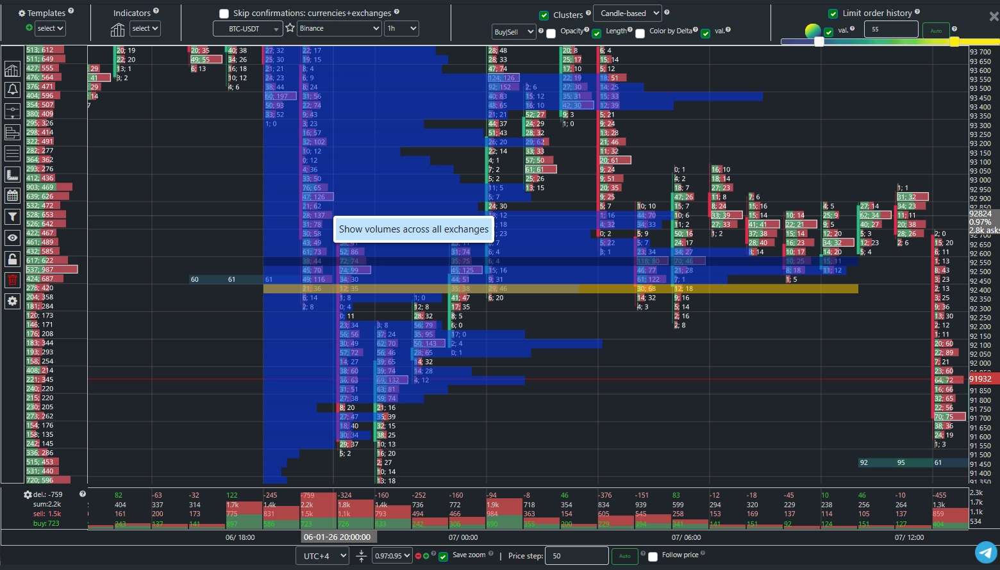
Task: Click the alerts bell icon in sidebar
Action: (x=12, y=90)
